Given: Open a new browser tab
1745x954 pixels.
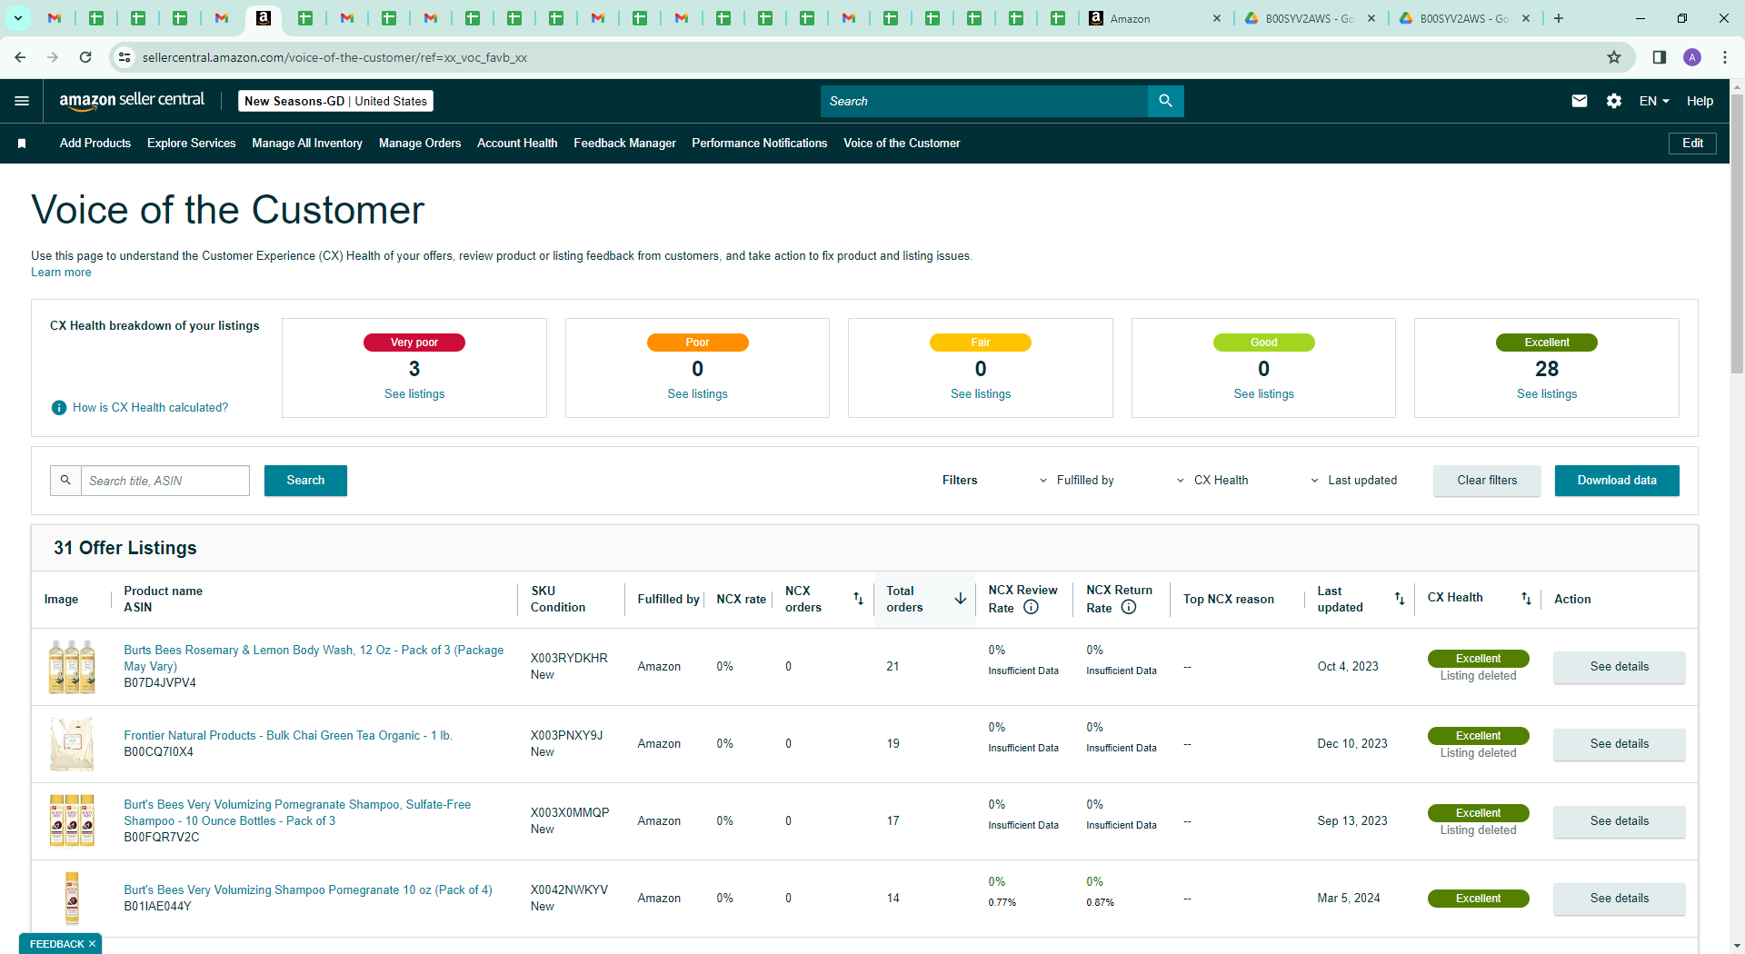Looking at the screenshot, I should tap(1559, 18).
